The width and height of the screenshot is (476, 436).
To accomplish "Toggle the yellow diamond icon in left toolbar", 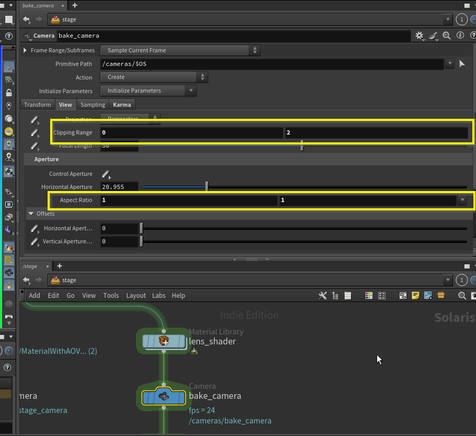I will click(x=9, y=286).
